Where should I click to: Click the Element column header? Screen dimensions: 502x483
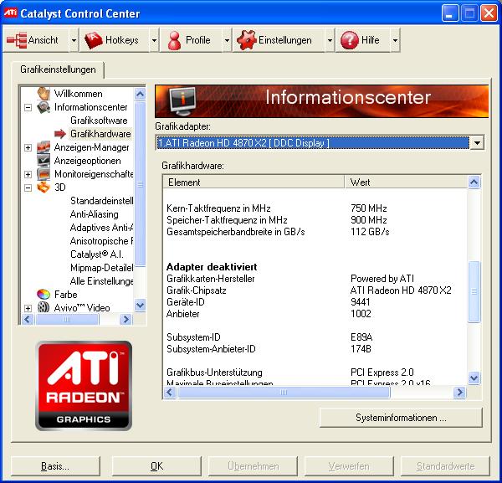point(254,182)
